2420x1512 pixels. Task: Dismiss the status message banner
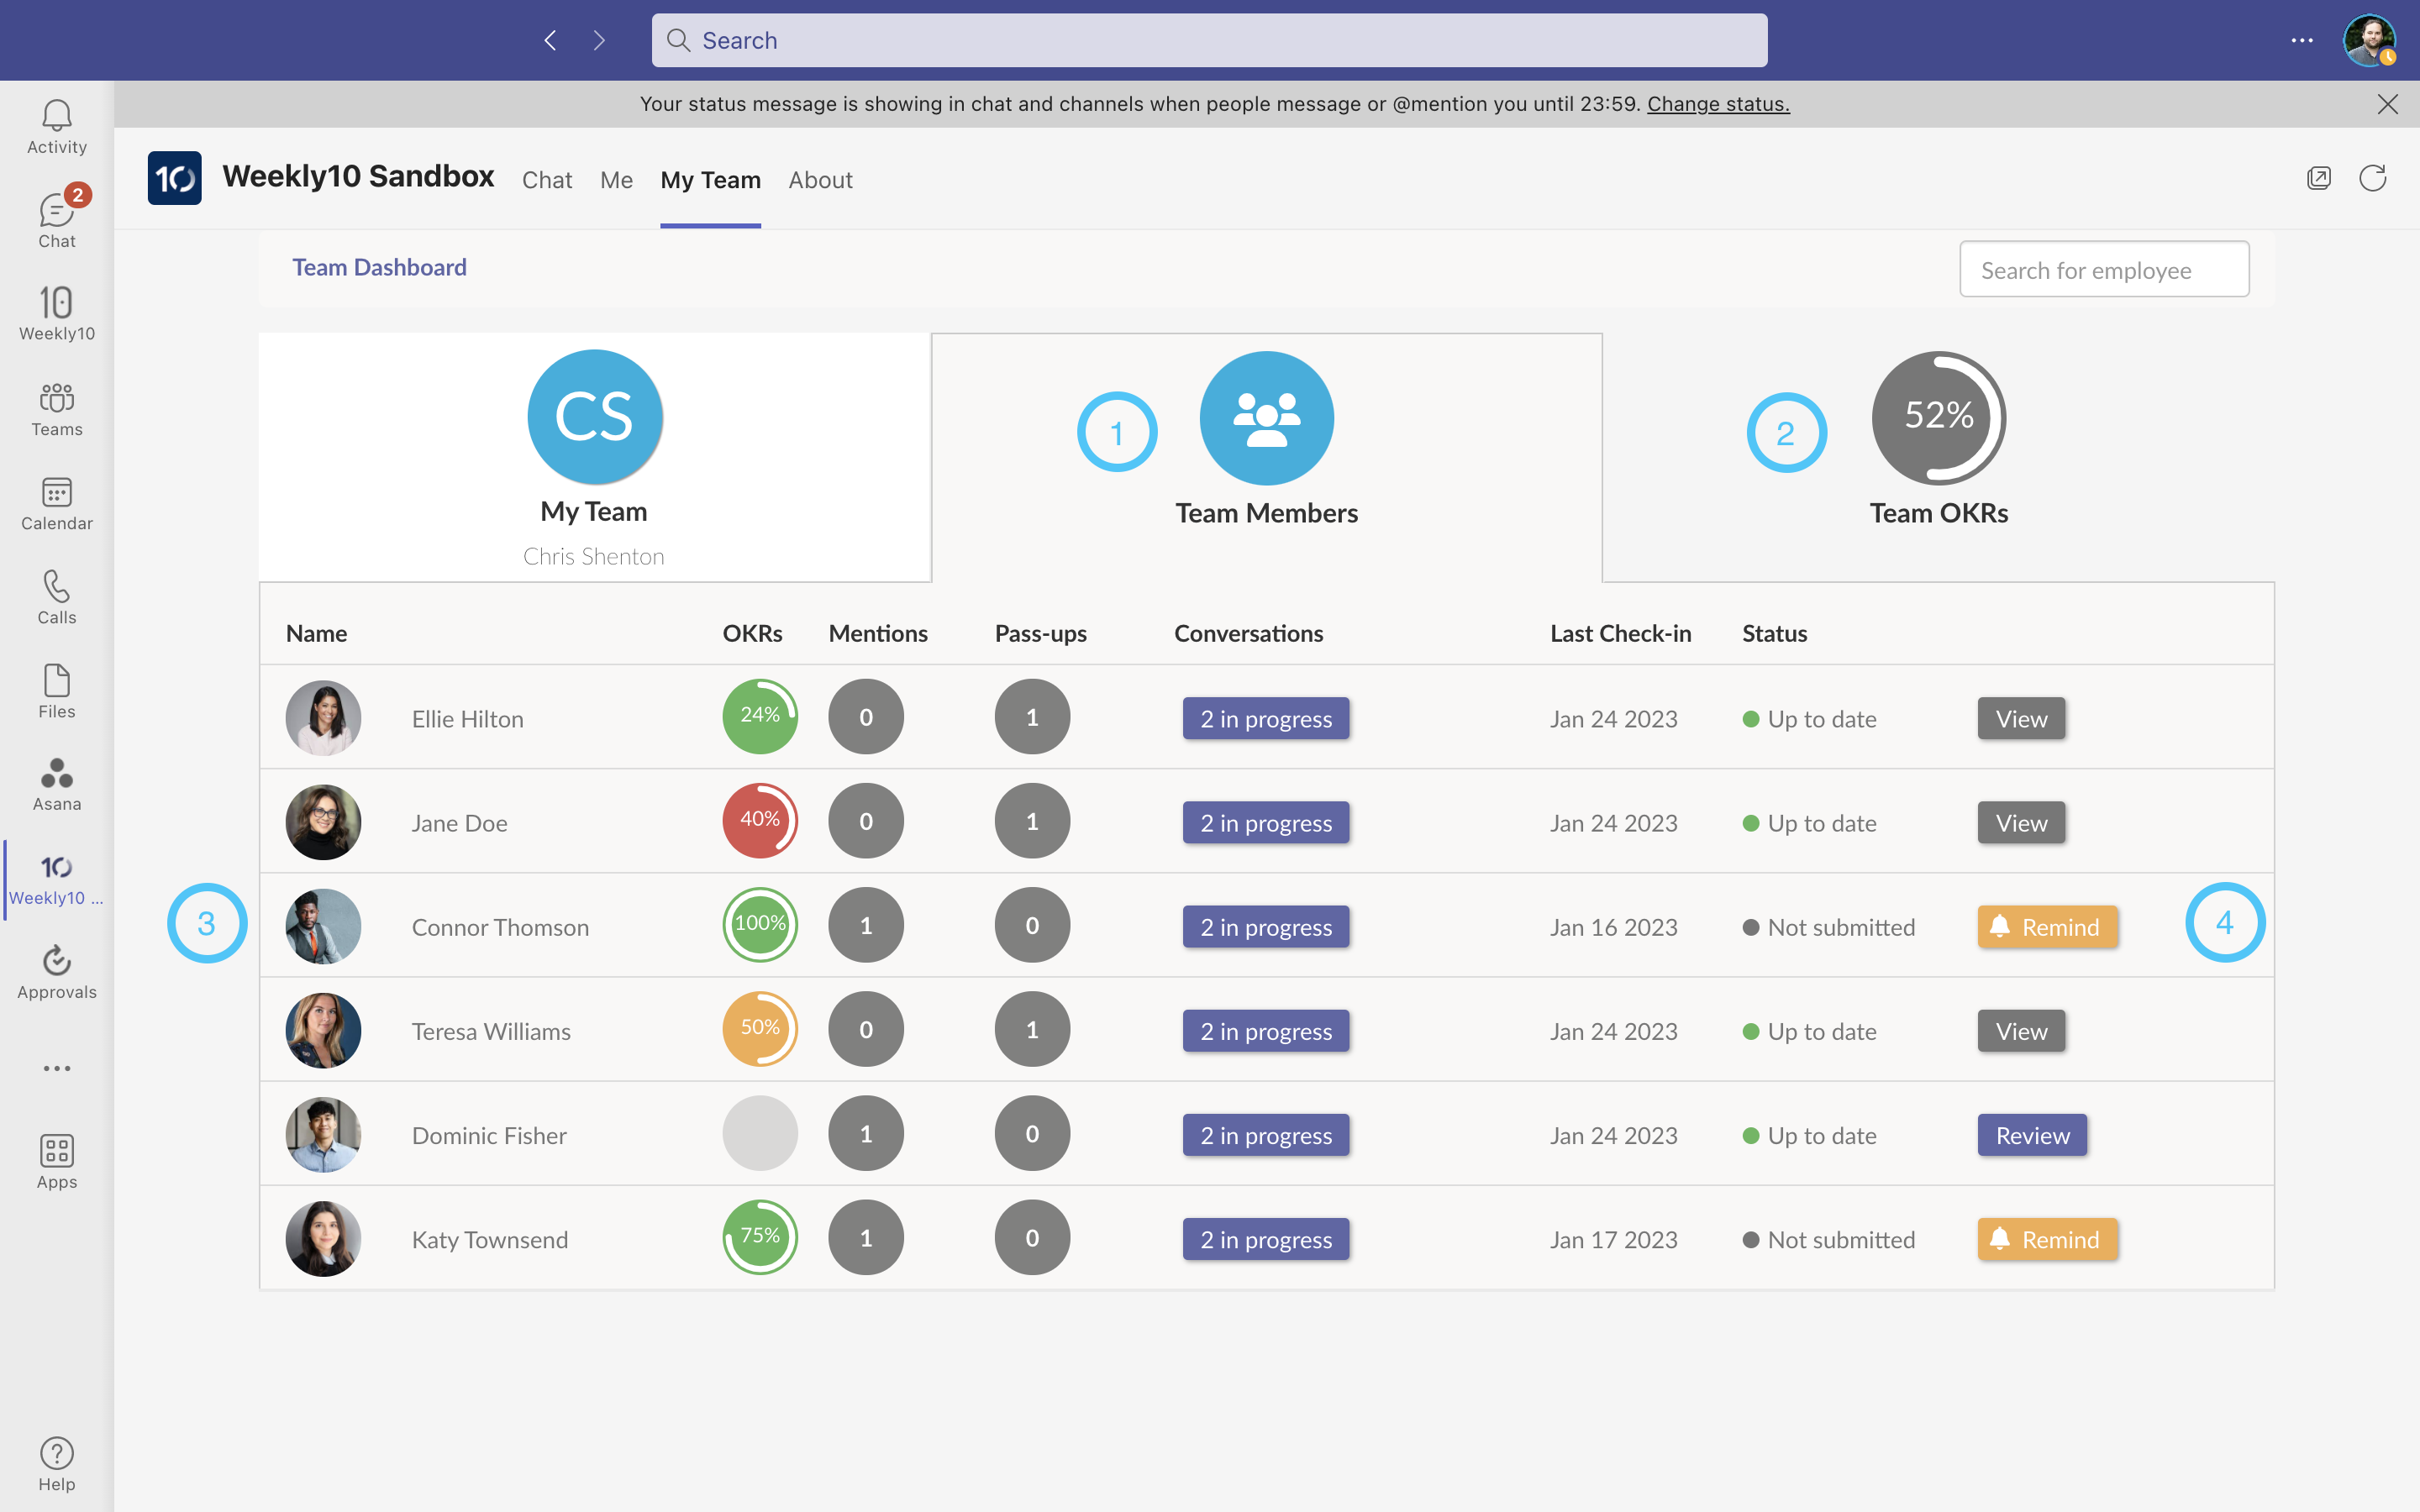[x=2388, y=104]
